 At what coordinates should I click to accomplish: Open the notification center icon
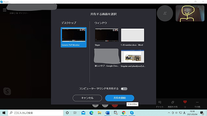click(x=202, y=113)
